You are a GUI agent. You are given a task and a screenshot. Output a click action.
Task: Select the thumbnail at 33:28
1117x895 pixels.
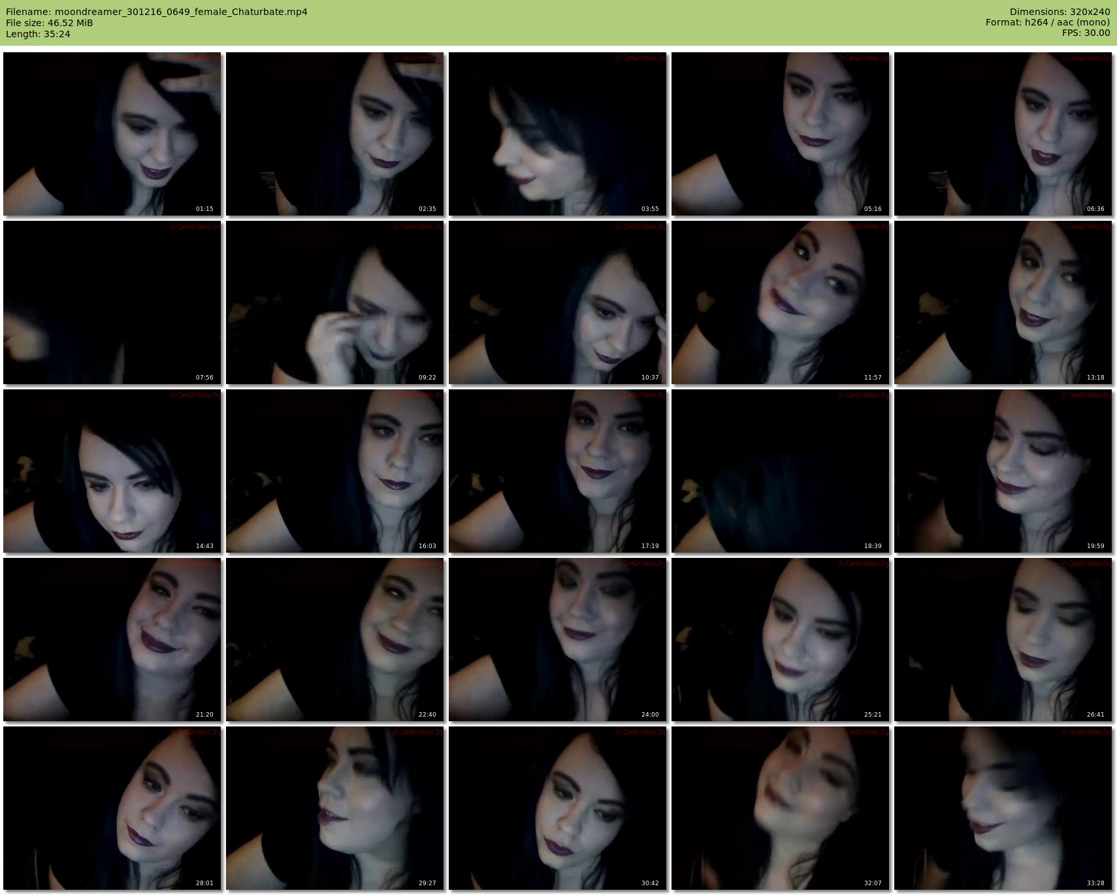(x=1003, y=808)
